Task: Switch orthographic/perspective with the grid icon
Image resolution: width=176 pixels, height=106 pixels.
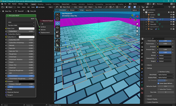Action: [x=137, y=35]
